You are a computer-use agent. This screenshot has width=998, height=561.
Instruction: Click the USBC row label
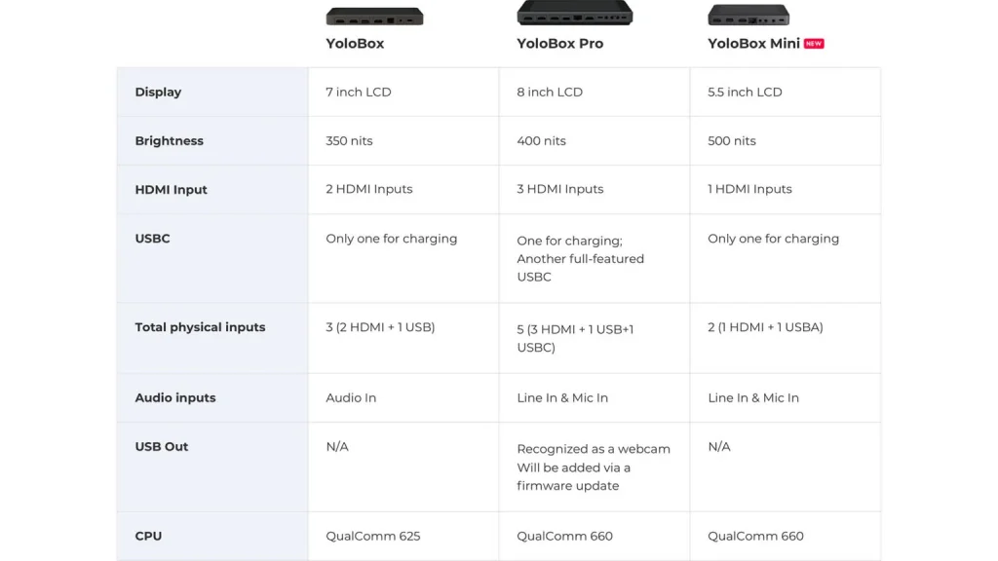pos(152,239)
